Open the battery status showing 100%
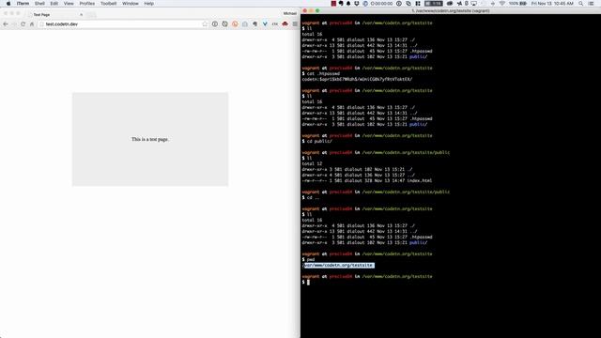 (517, 4)
